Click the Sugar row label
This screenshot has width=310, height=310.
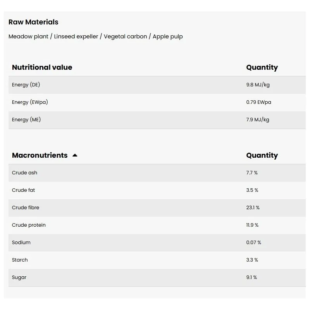point(19,277)
